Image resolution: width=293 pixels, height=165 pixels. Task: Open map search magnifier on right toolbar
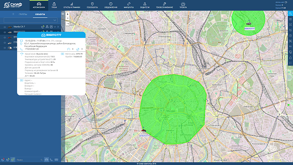[290, 13]
